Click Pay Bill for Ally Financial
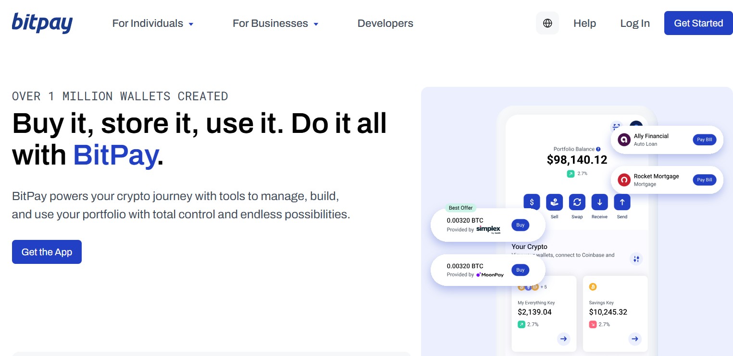This screenshot has height=356, width=733. (x=705, y=140)
